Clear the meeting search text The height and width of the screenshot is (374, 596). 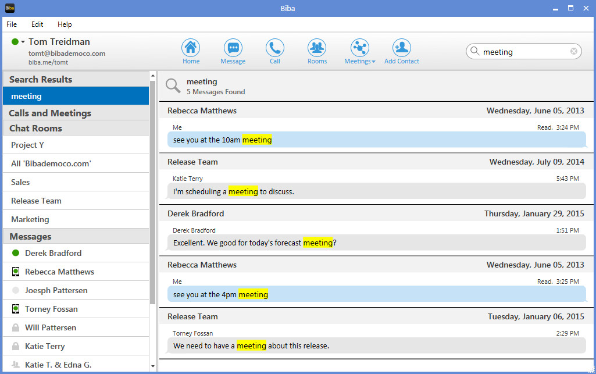tap(573, 51)
